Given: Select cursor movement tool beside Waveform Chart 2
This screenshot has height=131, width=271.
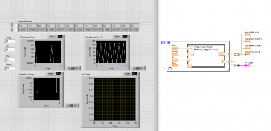Looking at the screenshot, I should coord(68,105).
